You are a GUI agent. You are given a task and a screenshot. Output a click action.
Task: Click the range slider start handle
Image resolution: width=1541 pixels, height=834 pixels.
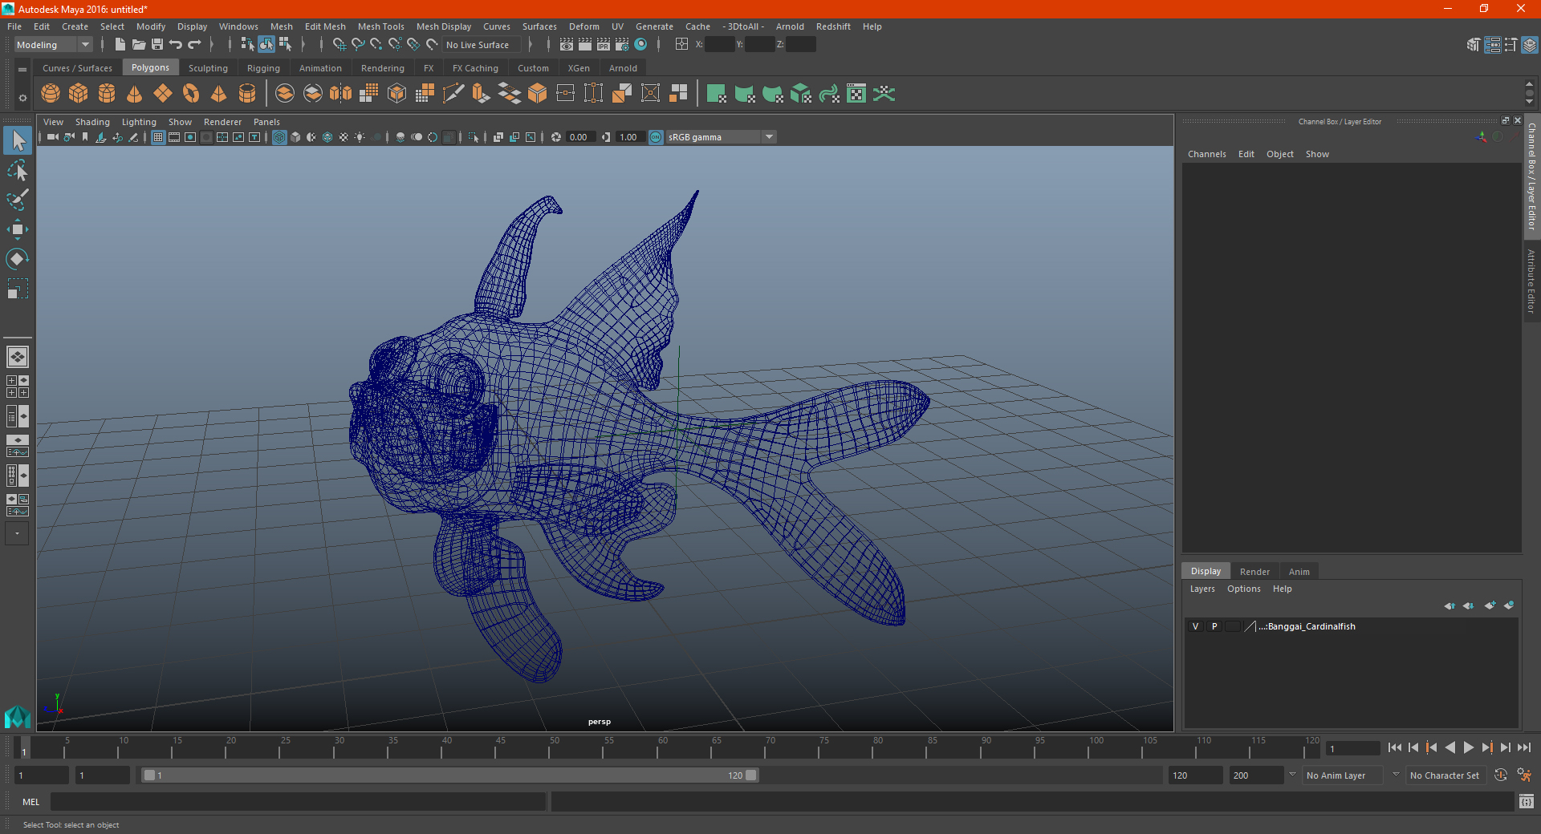click(x=149, y=775)
